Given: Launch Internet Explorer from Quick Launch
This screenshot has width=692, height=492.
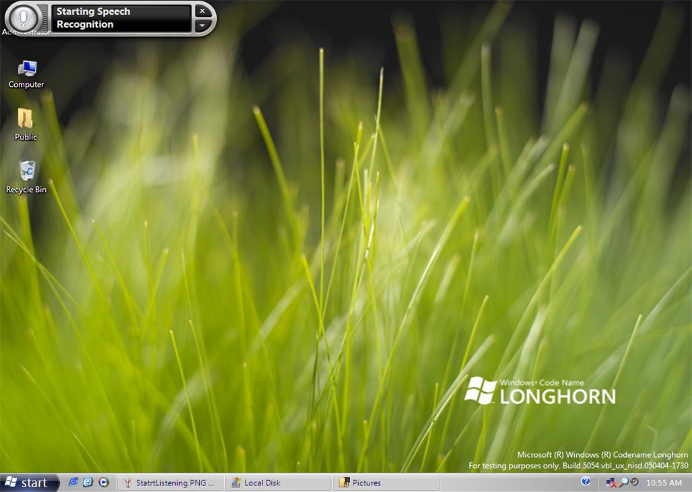Looking at the screenshot, I should [73, 483].
